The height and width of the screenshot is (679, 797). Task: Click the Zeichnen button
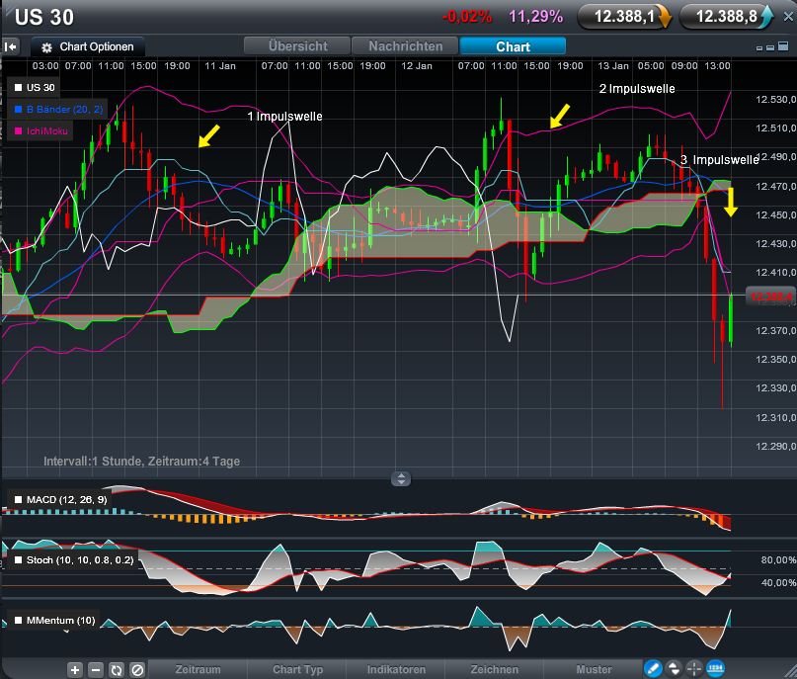coord(494,669)
